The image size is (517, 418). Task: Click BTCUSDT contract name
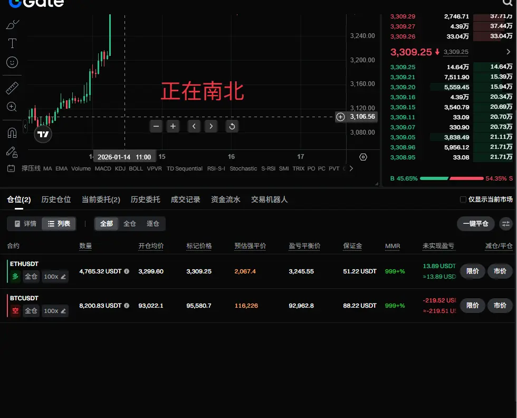click(24, 298)
